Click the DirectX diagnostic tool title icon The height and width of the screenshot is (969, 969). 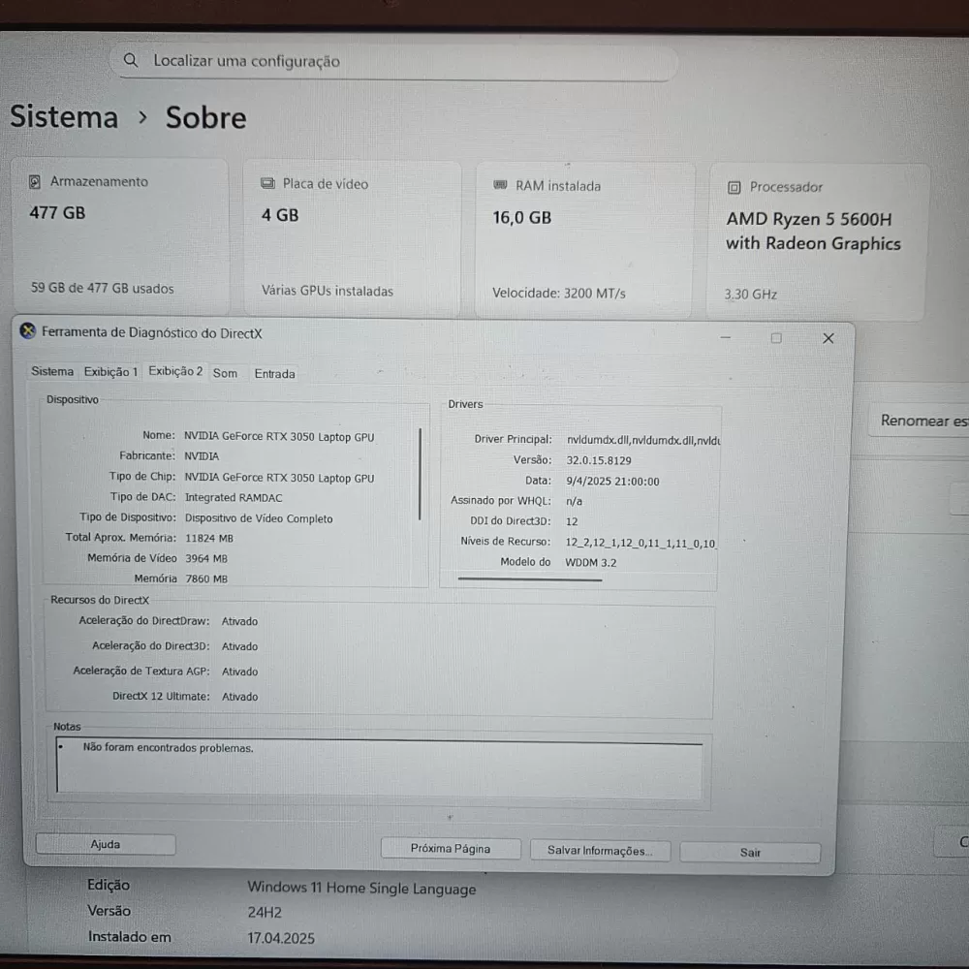coord(28,331)
